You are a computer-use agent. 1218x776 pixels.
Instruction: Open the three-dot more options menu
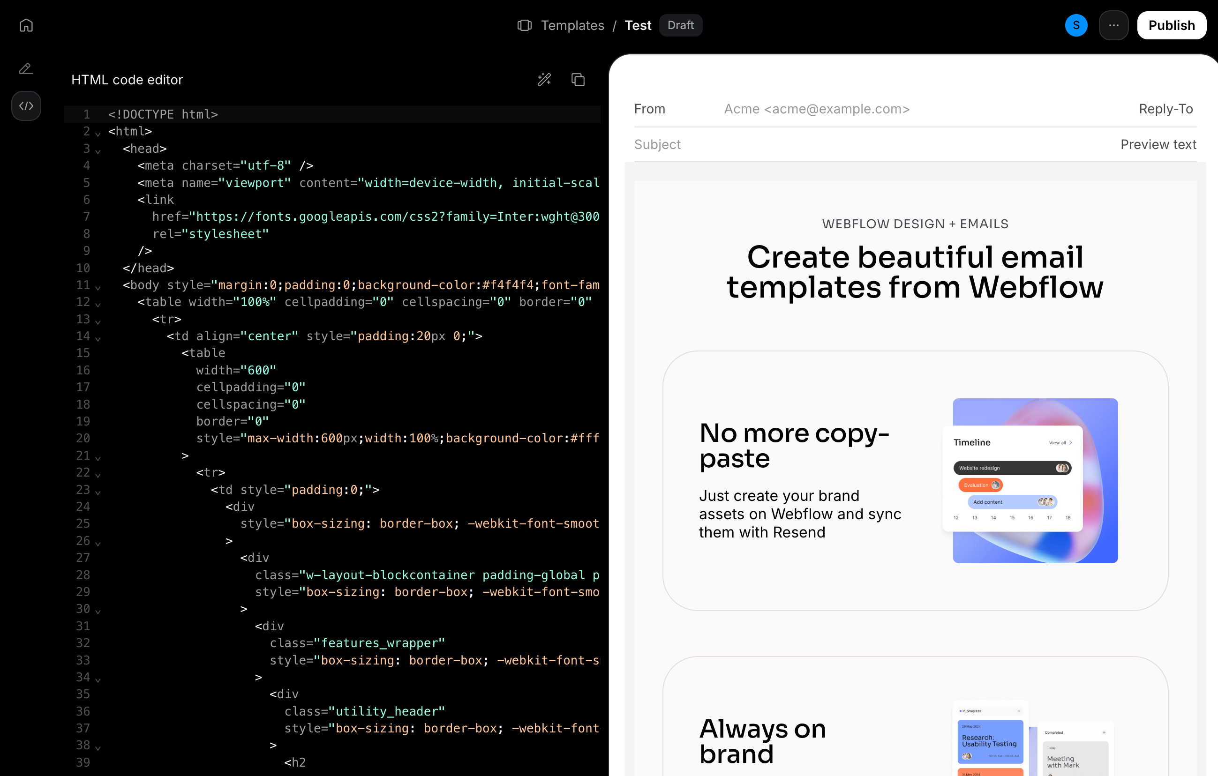click(1114, 25)
